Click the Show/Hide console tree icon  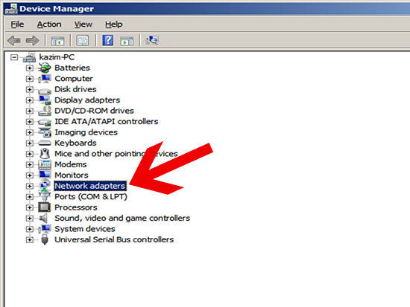57,41
